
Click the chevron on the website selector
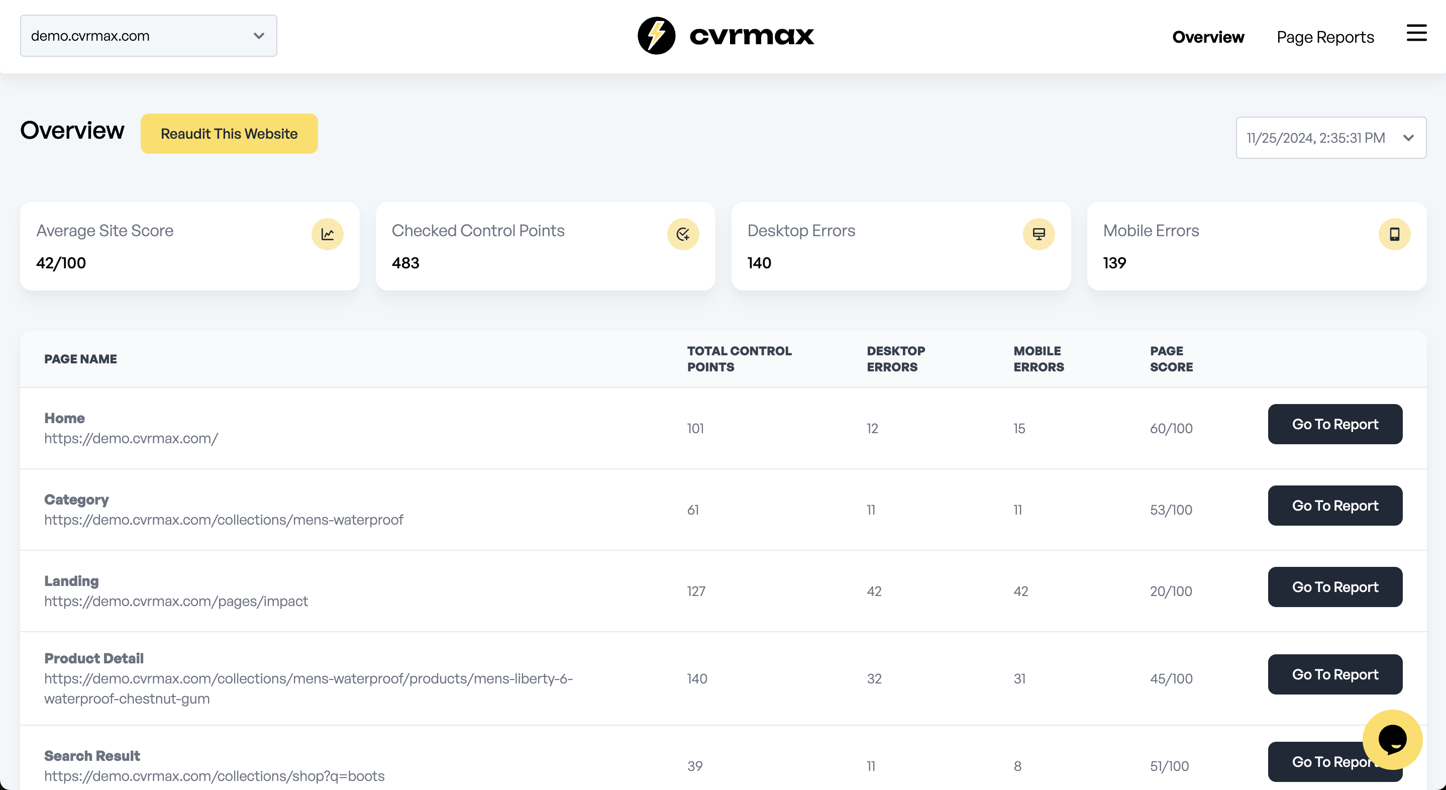pyautogui.click(x=258, y=35)
